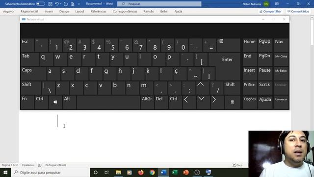Viewport: 314px width, 177px height.
Task: Toggle the right Shift key on the keyboard
Action: click(232, 88)
